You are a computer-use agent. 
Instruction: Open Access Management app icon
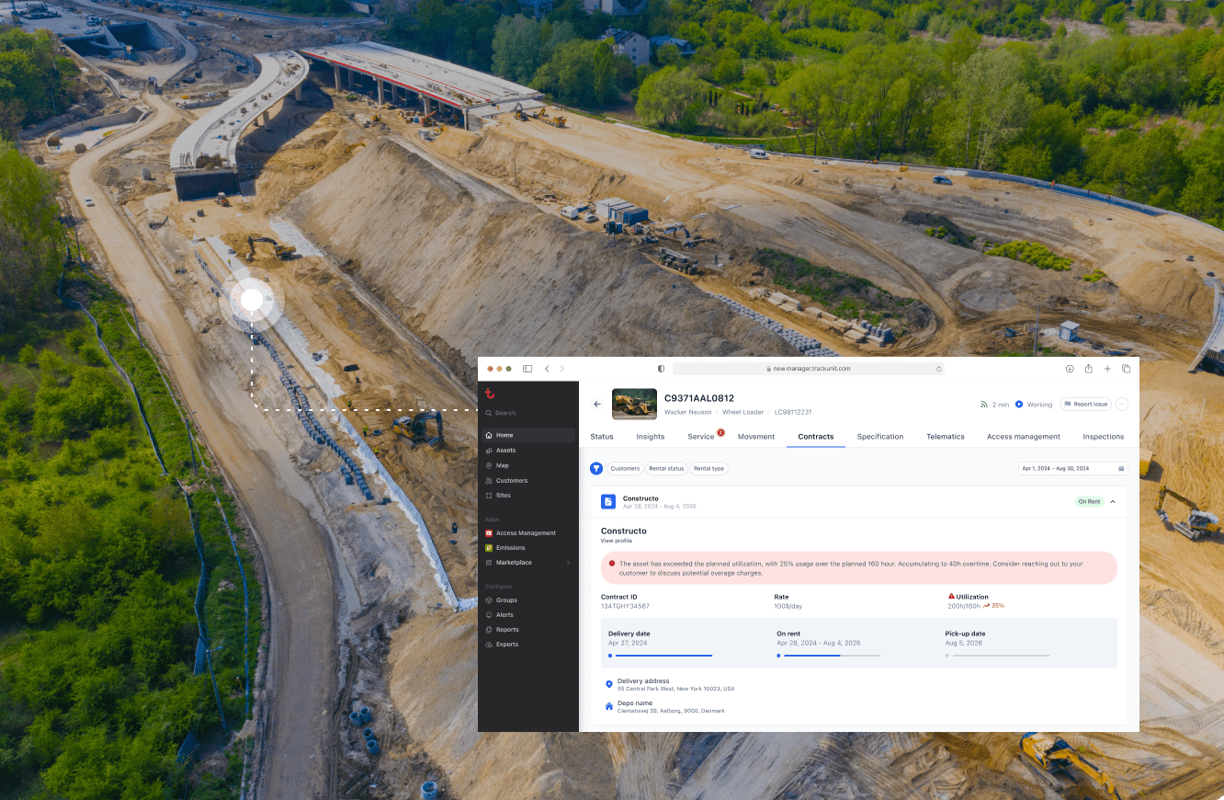489,533
